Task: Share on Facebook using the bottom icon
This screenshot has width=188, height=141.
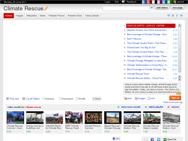Action: coord(152,139)
